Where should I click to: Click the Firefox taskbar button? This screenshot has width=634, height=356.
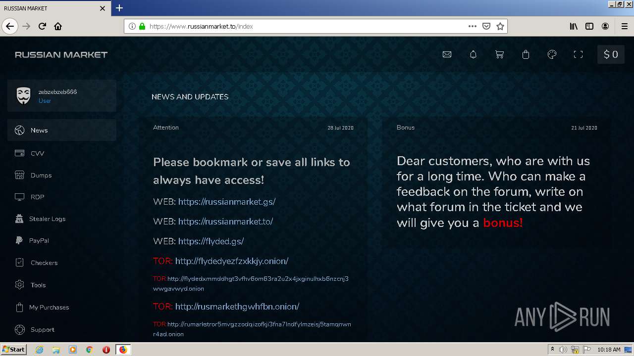click(123, 350)
